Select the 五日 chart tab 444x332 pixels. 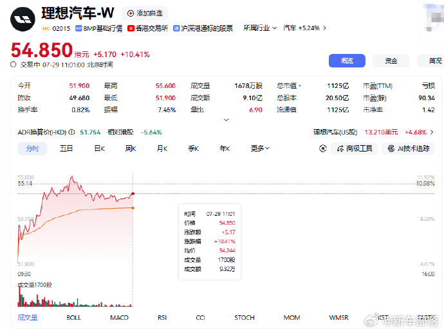(x=66, y=148)
